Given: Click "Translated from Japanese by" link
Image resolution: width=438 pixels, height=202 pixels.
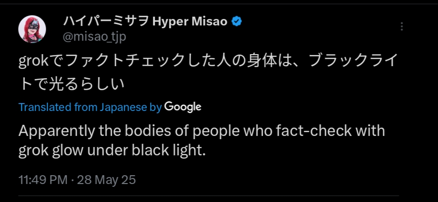Looking at the screenshot, I should pos(90,107).
